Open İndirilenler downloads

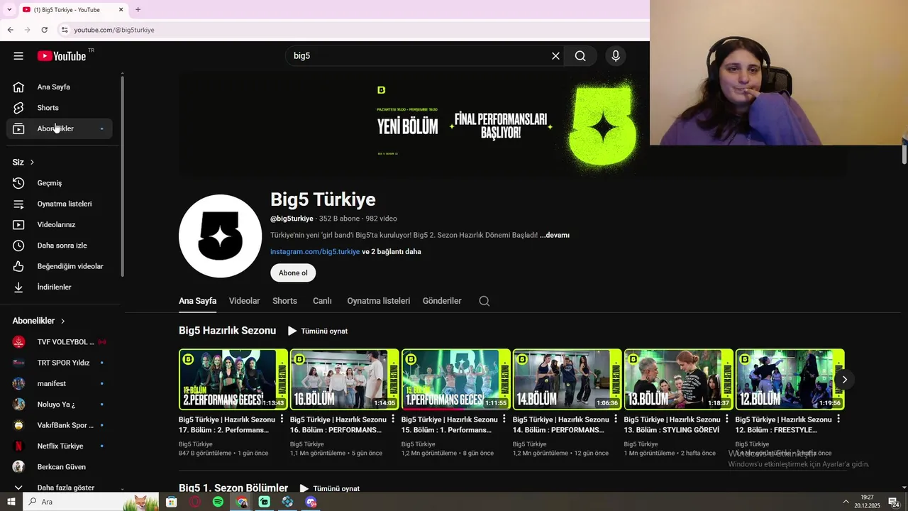(60, 287)
